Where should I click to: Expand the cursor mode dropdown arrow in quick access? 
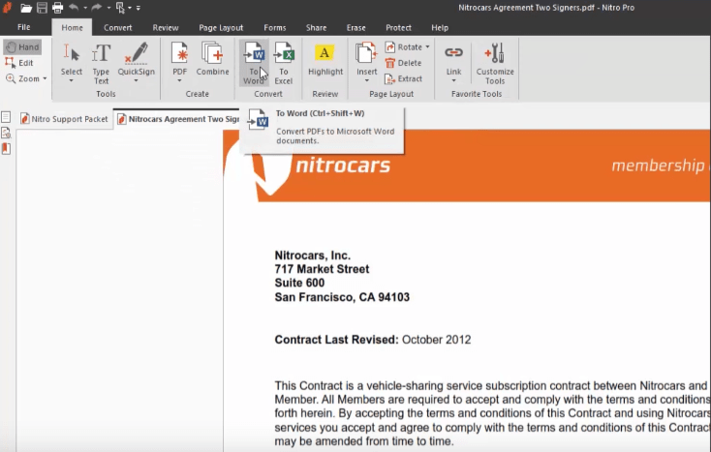click(x=130, y=8)
